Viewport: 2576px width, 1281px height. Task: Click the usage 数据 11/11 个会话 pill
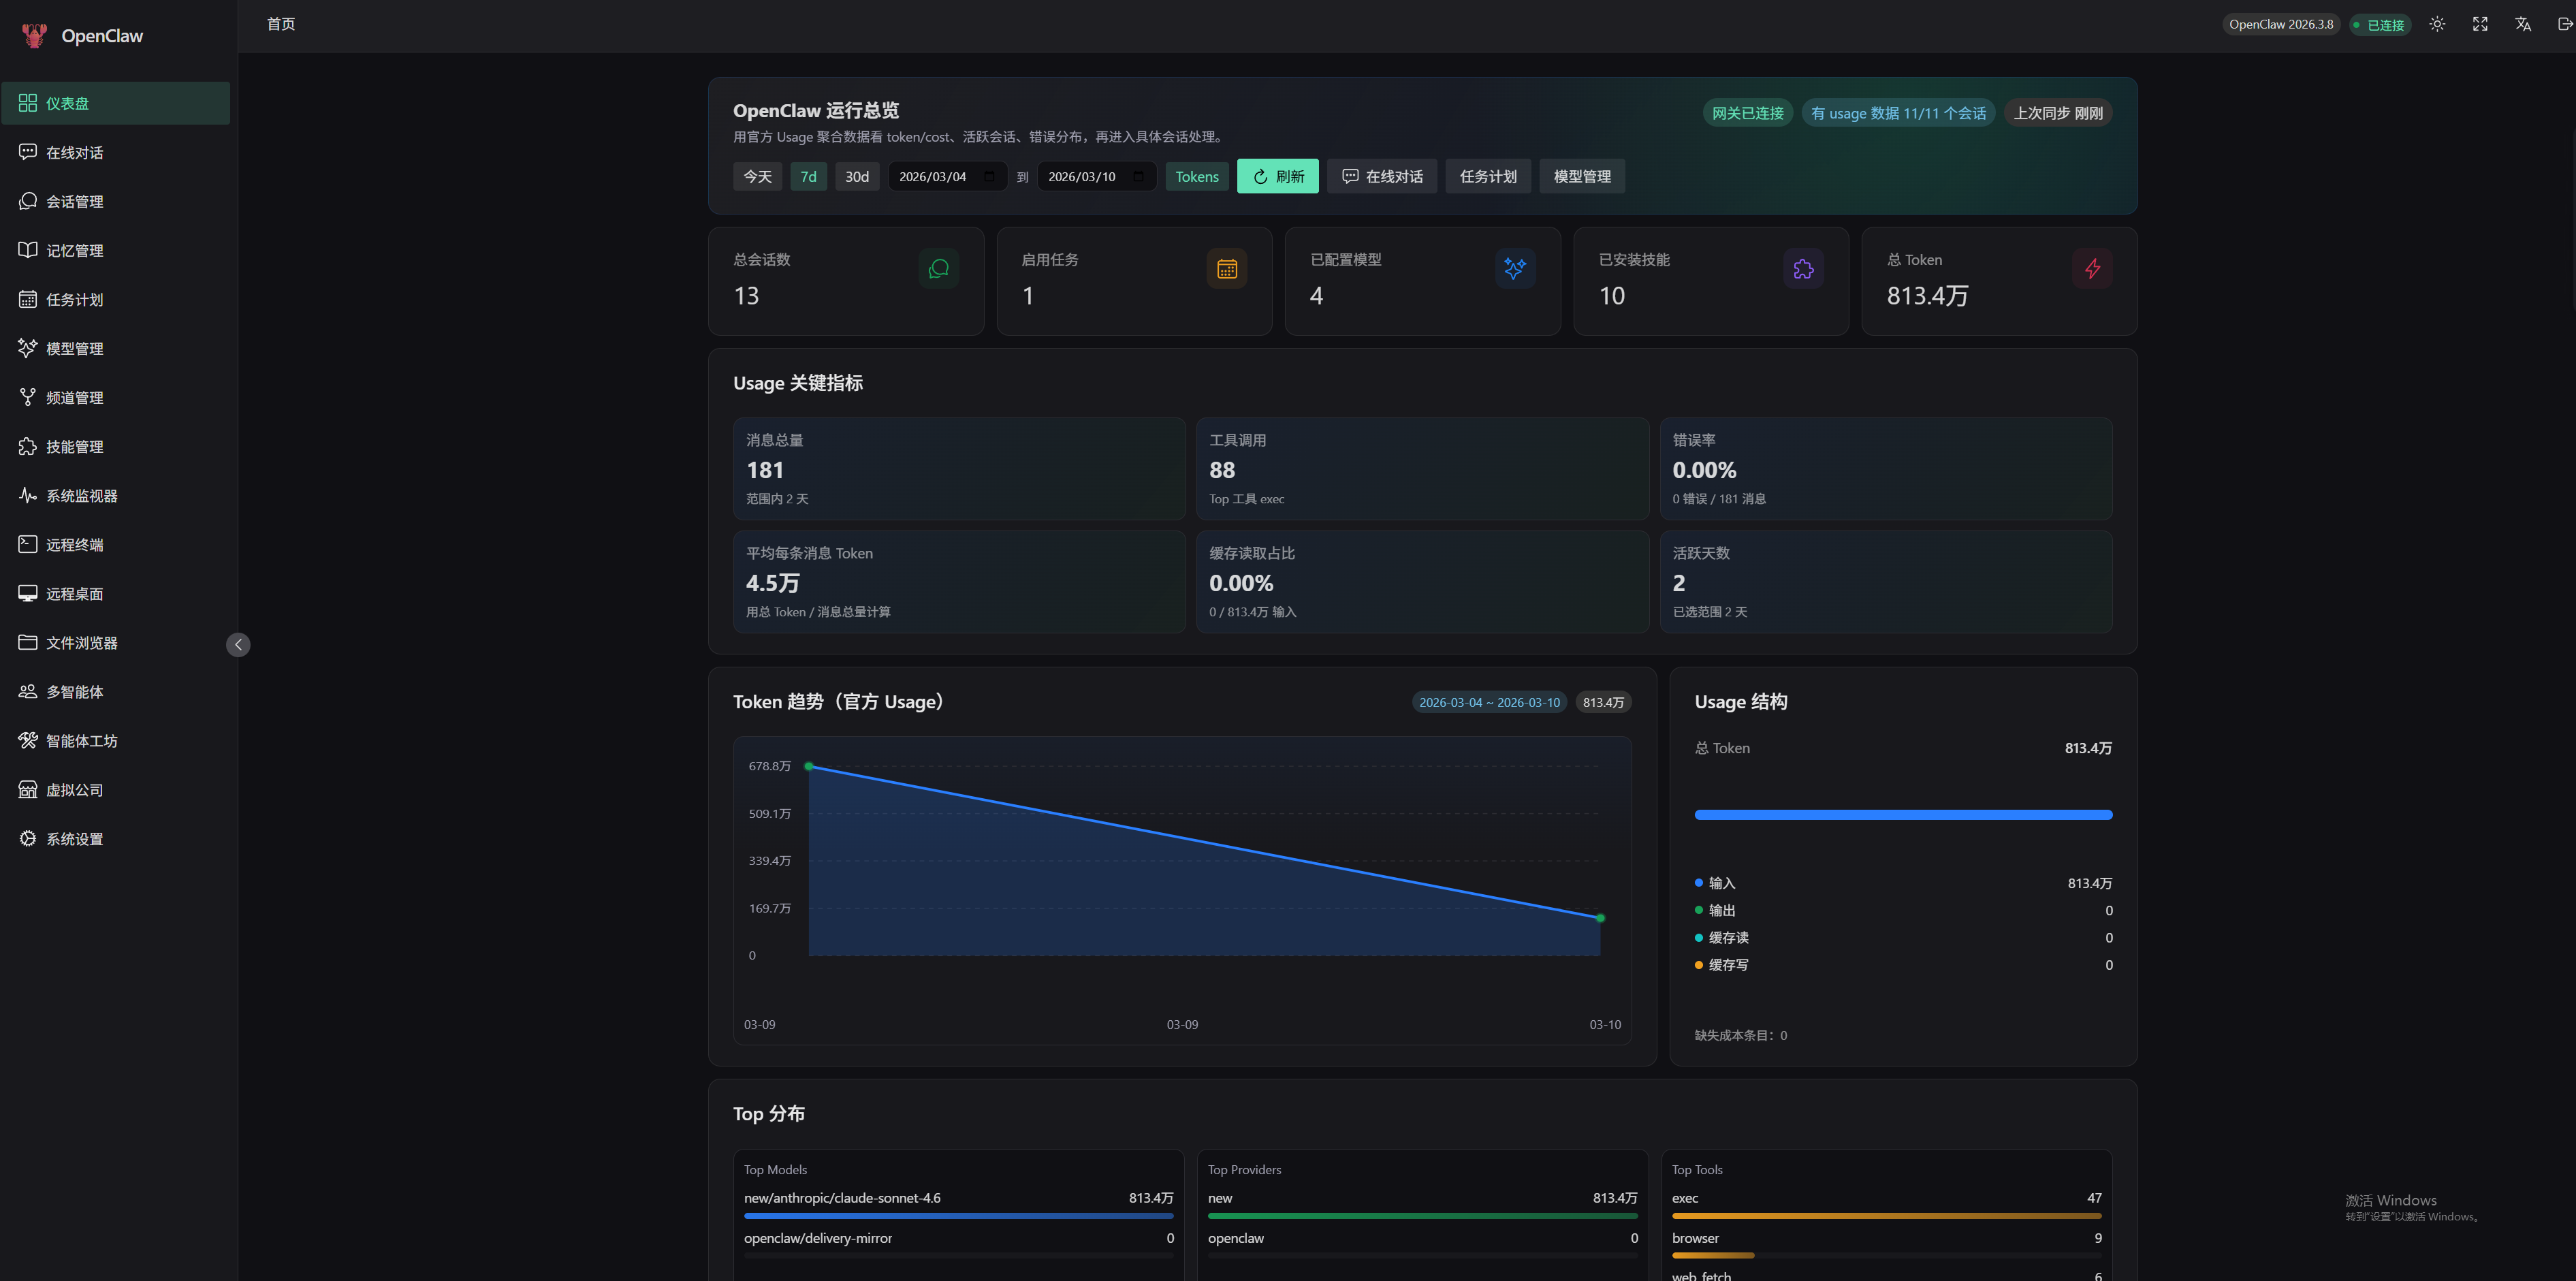pos(1898,113)
